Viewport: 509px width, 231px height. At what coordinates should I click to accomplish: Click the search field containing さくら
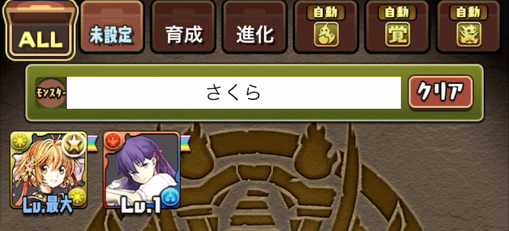(234, 93)
